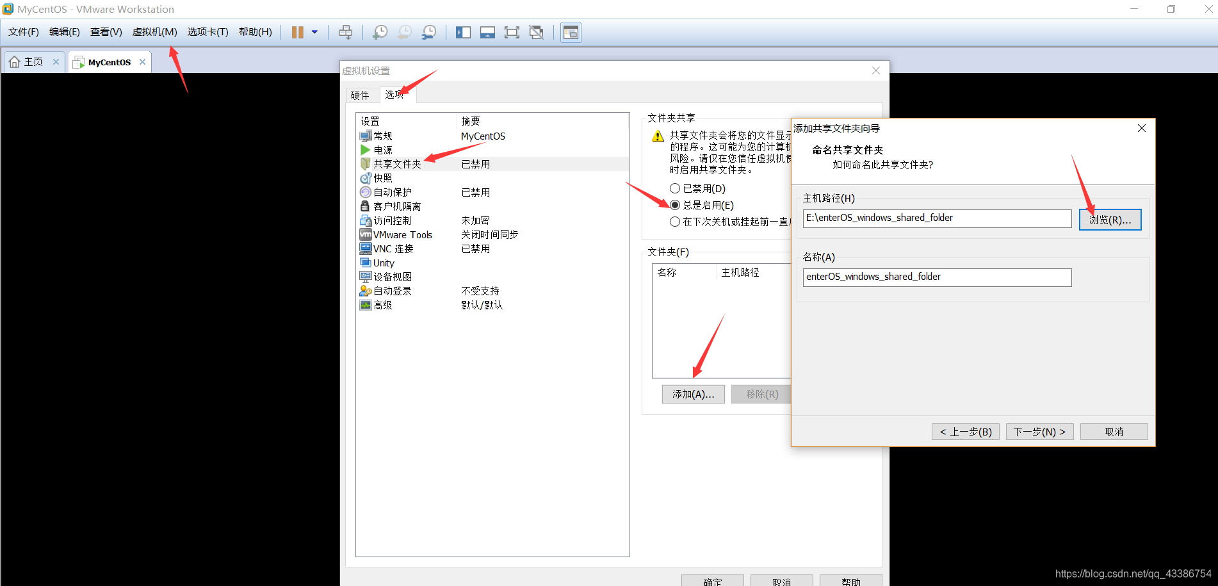Click the 浏览(R)... button in the wizard

click(x=1110, y=220)
